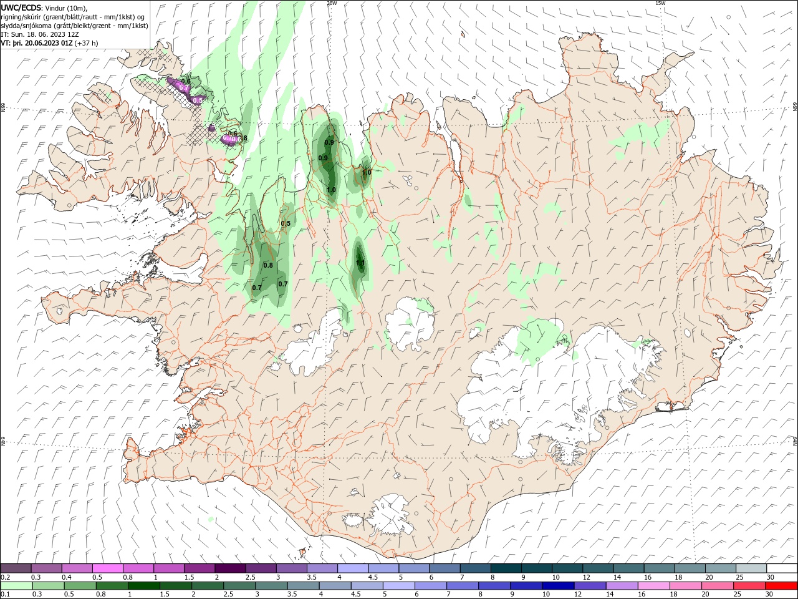Click the white swatch after 25 in upper legend

tap(782, 568)
